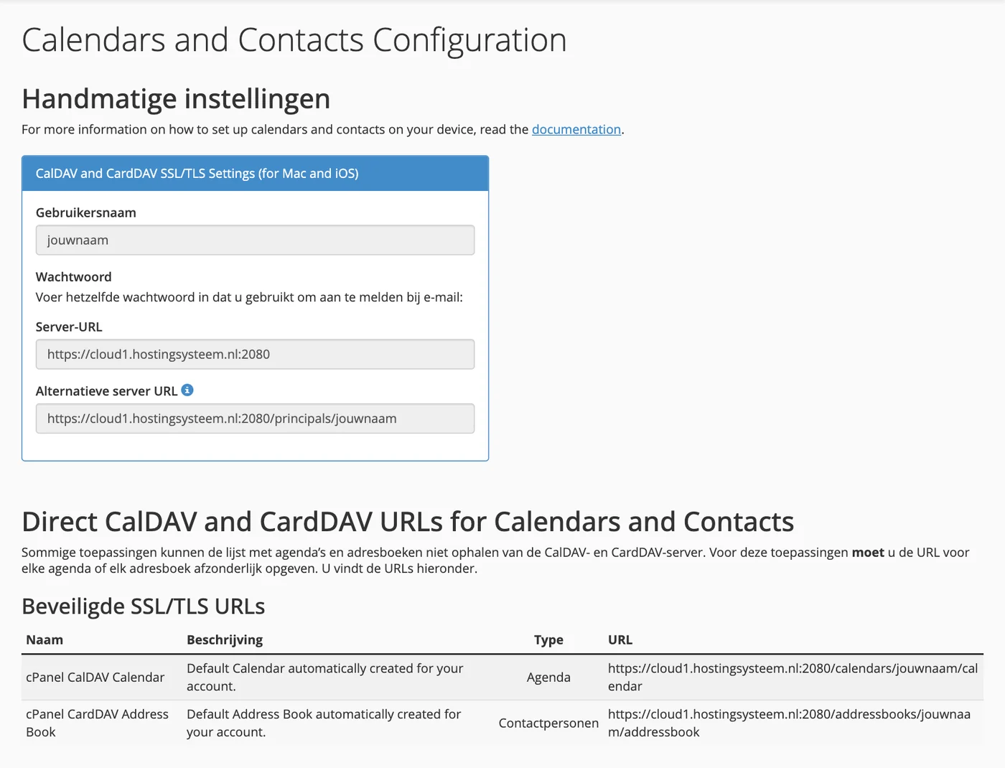Click the cPanel CalDAV Calendar name cell
The height and width of the screenshot is (768, 1005).
[95, 677]
